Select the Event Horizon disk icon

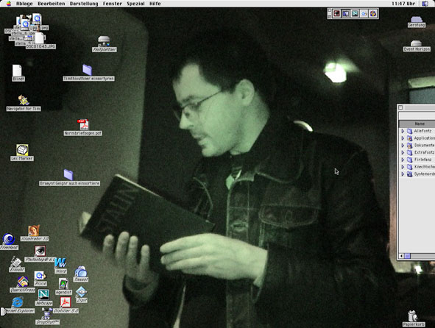point(416,43)
